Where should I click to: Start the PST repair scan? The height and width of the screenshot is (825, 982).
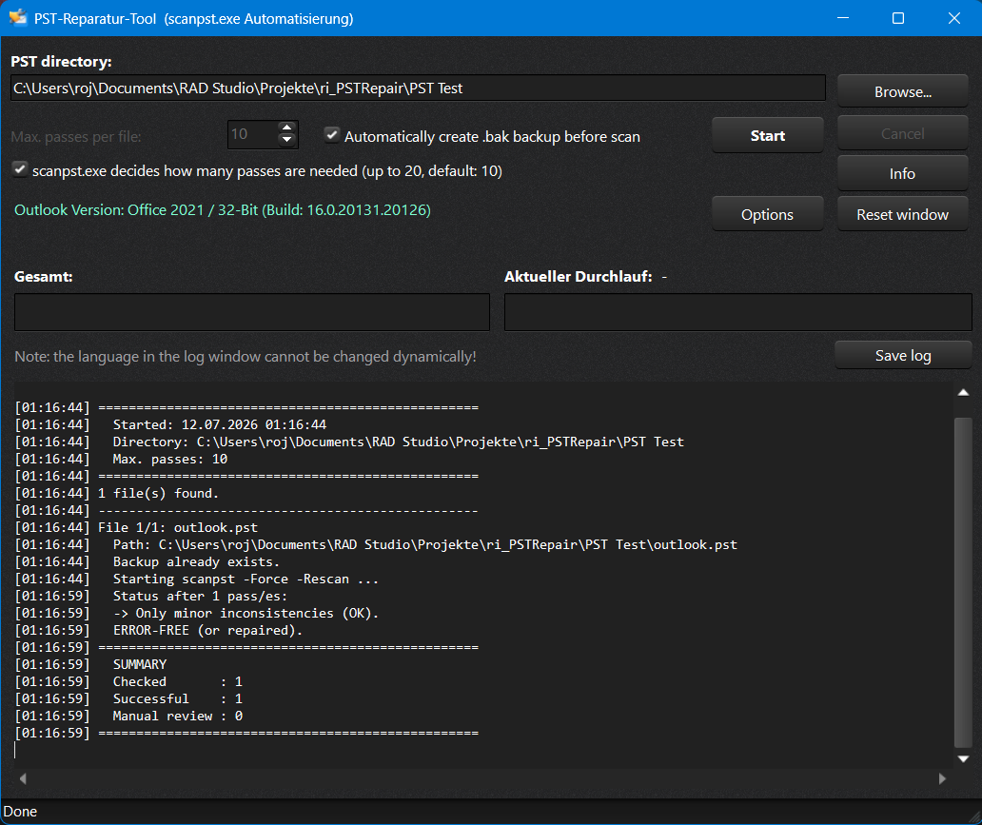pyautogui.click(x=767, y=135)
